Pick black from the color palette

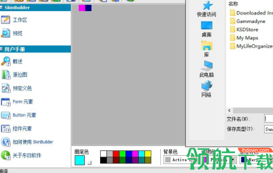104,160
